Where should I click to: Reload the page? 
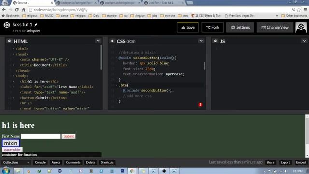17,10
